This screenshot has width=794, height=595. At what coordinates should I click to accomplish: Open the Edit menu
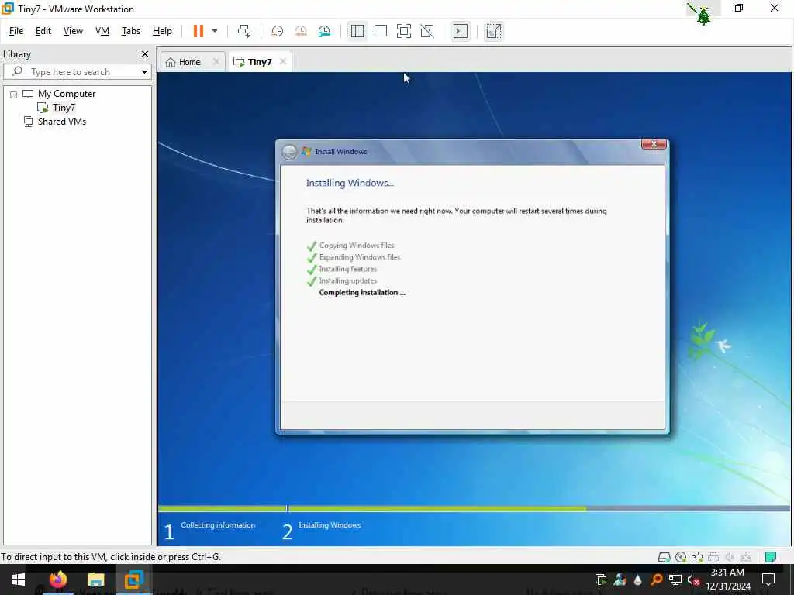[43, 31]
